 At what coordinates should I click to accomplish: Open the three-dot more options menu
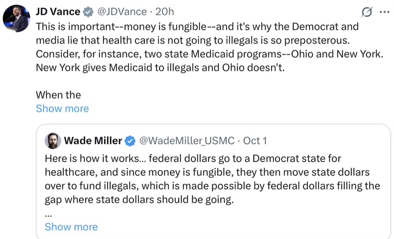click(x=383, y=11)
